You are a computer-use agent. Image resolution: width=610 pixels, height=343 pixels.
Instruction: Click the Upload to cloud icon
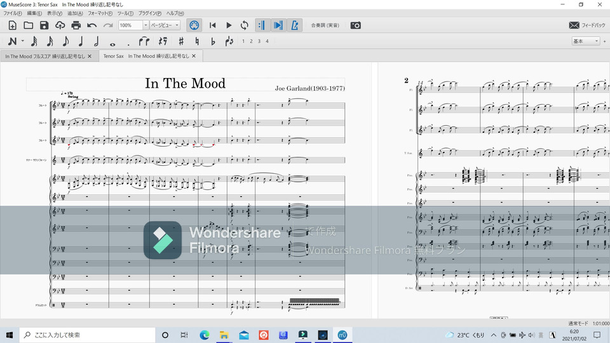60,25
